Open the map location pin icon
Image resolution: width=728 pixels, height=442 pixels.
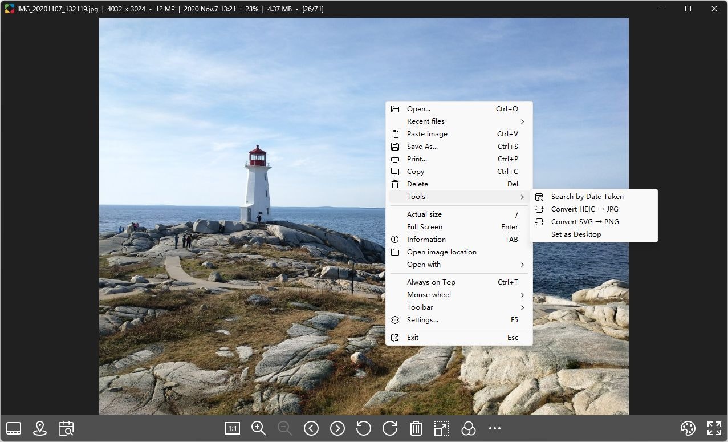point(40,428)
